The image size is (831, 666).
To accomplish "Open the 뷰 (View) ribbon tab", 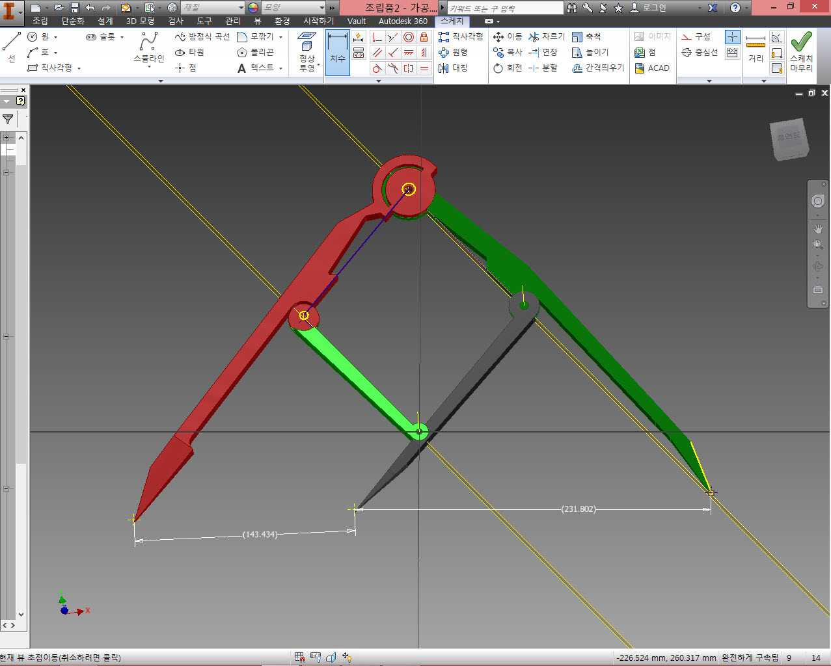I will [x=258, y=21].
